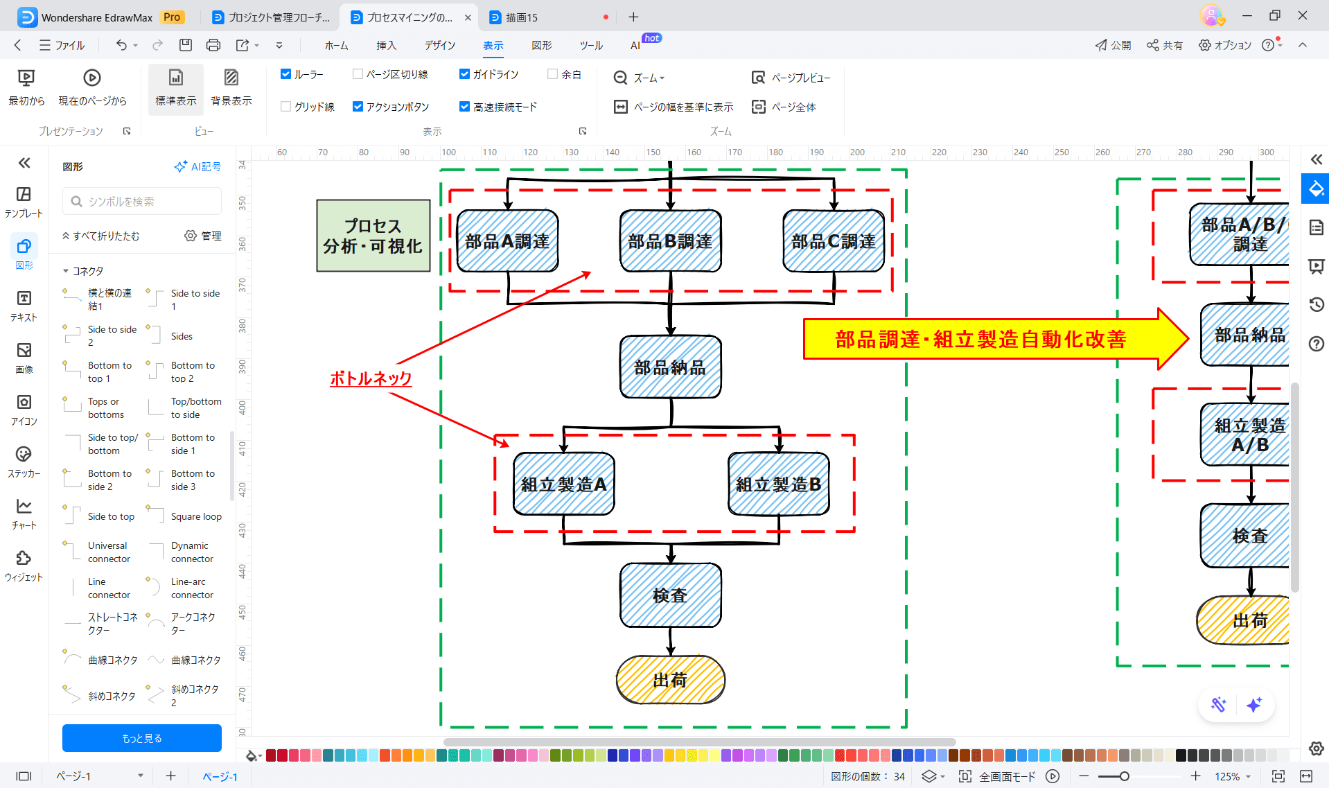This screenshot has width=1329, height=788.
Task: Open the チャート sidebar panel
Action: click(x=24, y=514)
